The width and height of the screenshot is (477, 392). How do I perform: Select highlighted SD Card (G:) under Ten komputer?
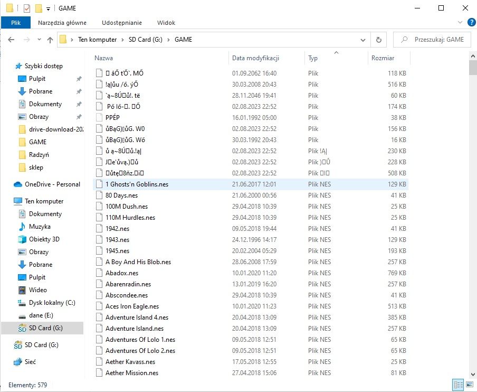pyautogui.click(x=42, y=328)
